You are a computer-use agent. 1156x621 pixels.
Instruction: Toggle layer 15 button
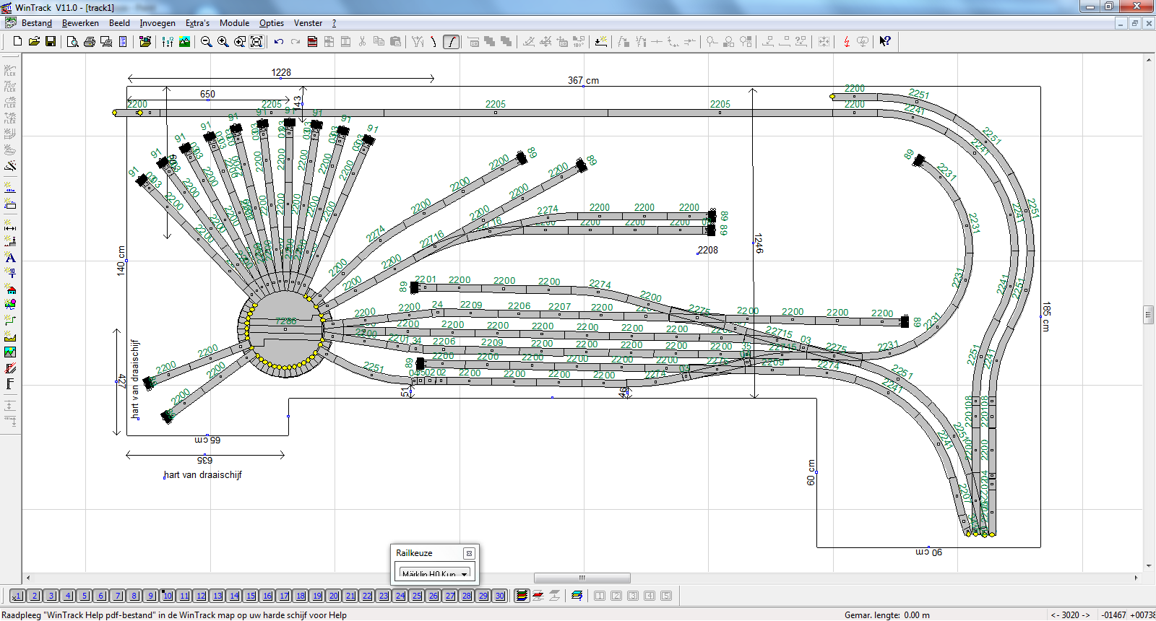251,596
